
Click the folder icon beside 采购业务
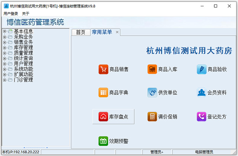coord(10,37)
